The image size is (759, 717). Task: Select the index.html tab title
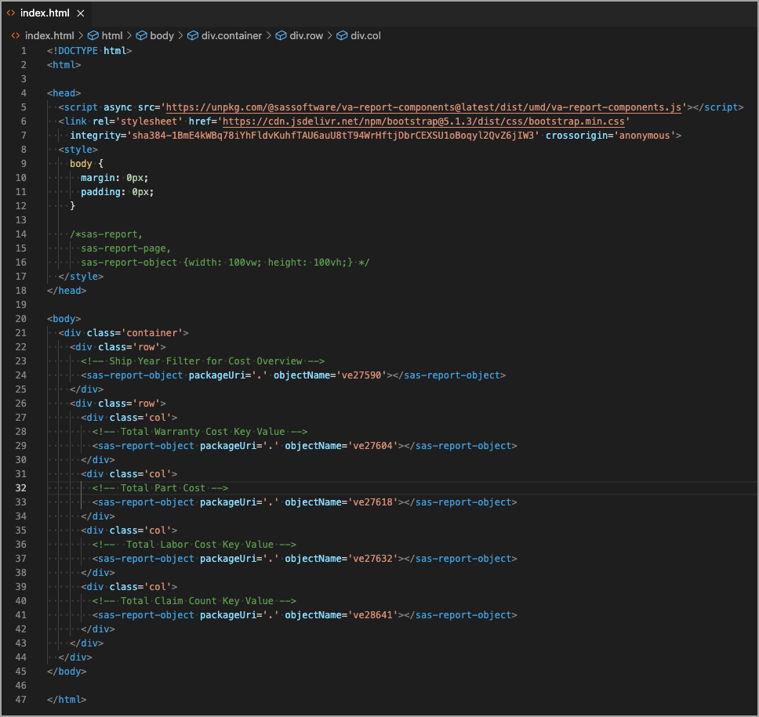[45, 13]
